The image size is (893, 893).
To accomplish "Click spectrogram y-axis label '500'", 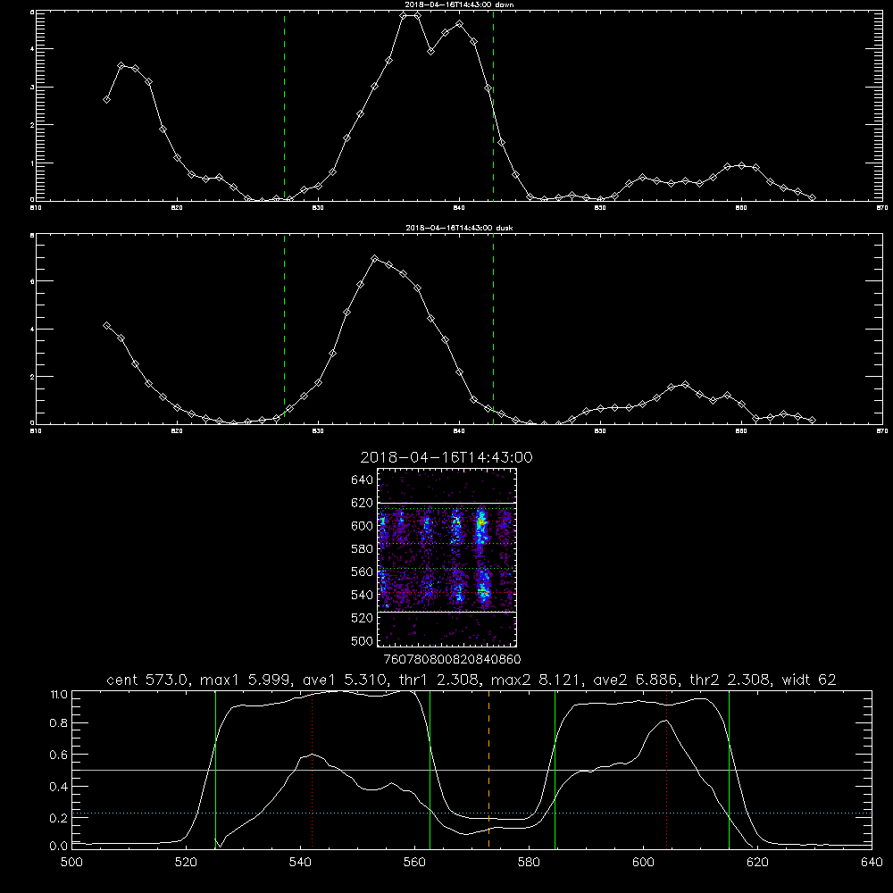I will click(363, 641).
